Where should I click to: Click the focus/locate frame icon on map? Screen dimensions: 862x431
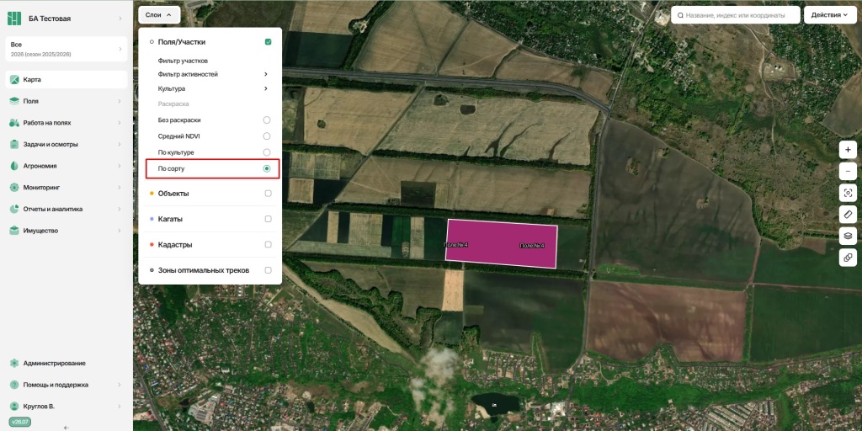pyautogui.click(x=848, y=193)
